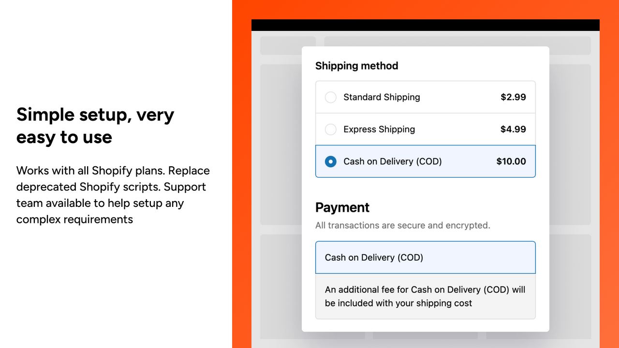Select the Cash on Delivery (COD) payment option
Image resolution: width=619 pixels, height=348 pixels.
[x=426, y=258]
